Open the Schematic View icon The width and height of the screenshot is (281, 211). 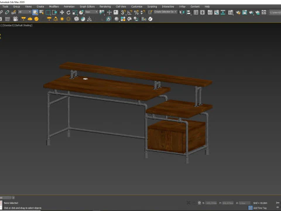coord(223,12)
